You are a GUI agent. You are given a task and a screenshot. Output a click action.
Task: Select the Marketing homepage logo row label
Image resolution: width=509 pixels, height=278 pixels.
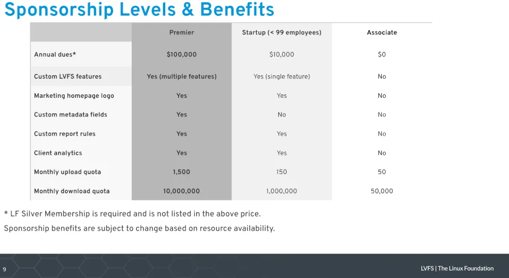coord(74,96)
